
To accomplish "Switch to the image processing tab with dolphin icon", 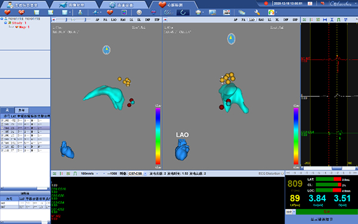I will coord(74,5).
